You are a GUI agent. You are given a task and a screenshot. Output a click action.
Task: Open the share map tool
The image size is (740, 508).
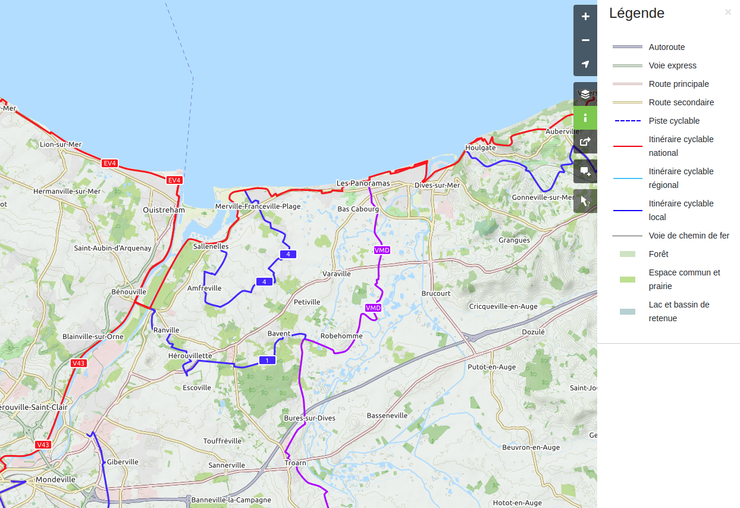tap(585, 142)
